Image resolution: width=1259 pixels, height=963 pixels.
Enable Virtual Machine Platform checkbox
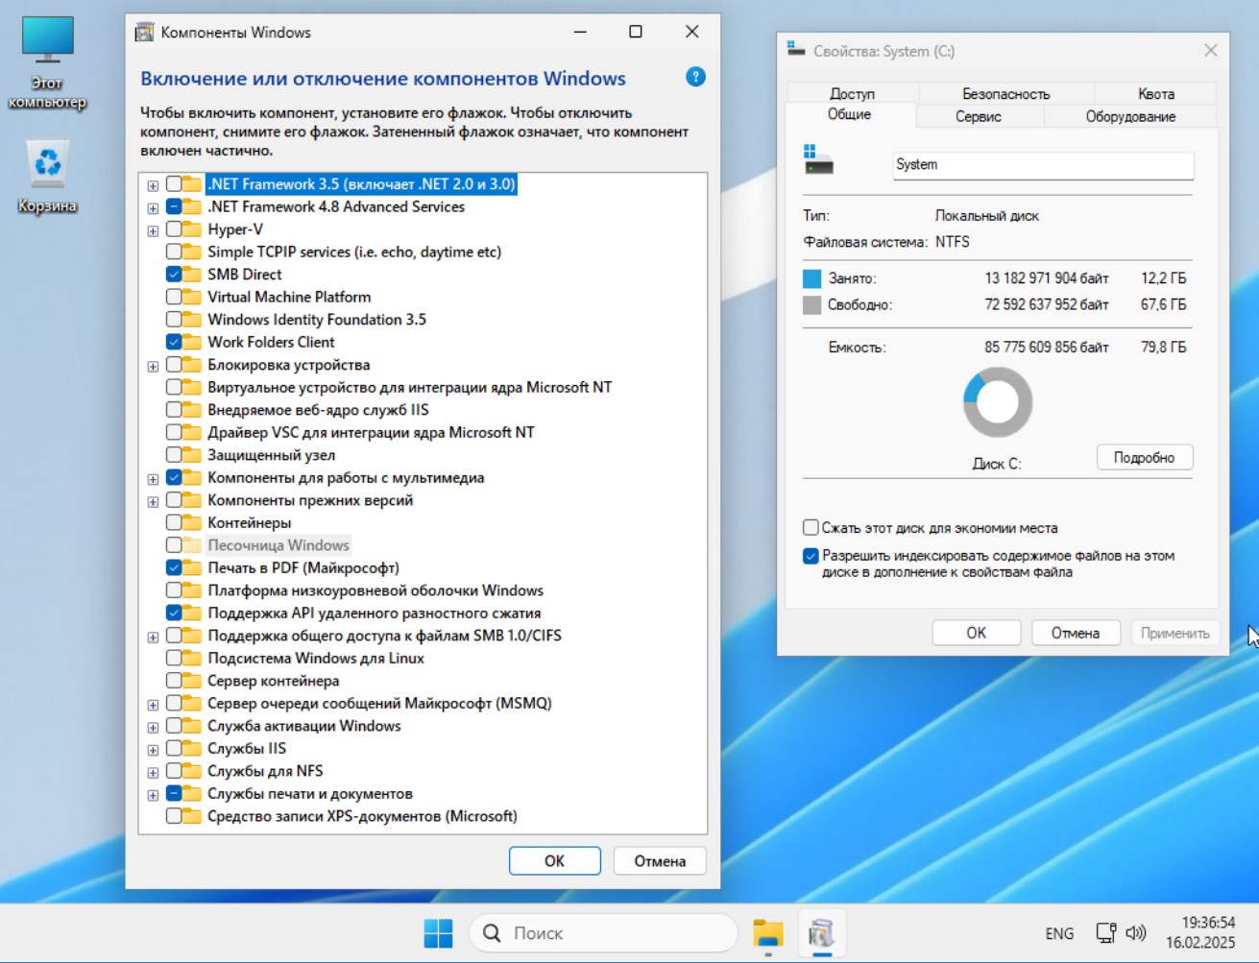click(x=174, y=297)
